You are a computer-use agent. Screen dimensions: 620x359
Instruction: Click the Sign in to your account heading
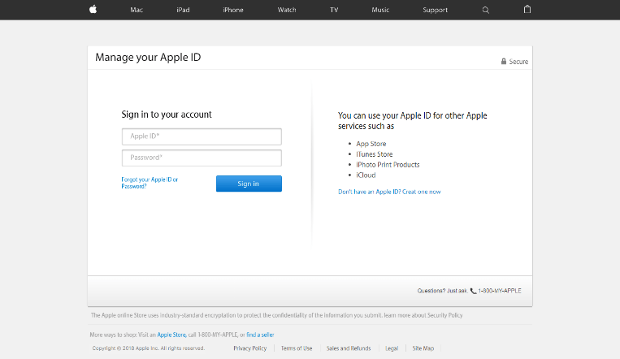167,115
